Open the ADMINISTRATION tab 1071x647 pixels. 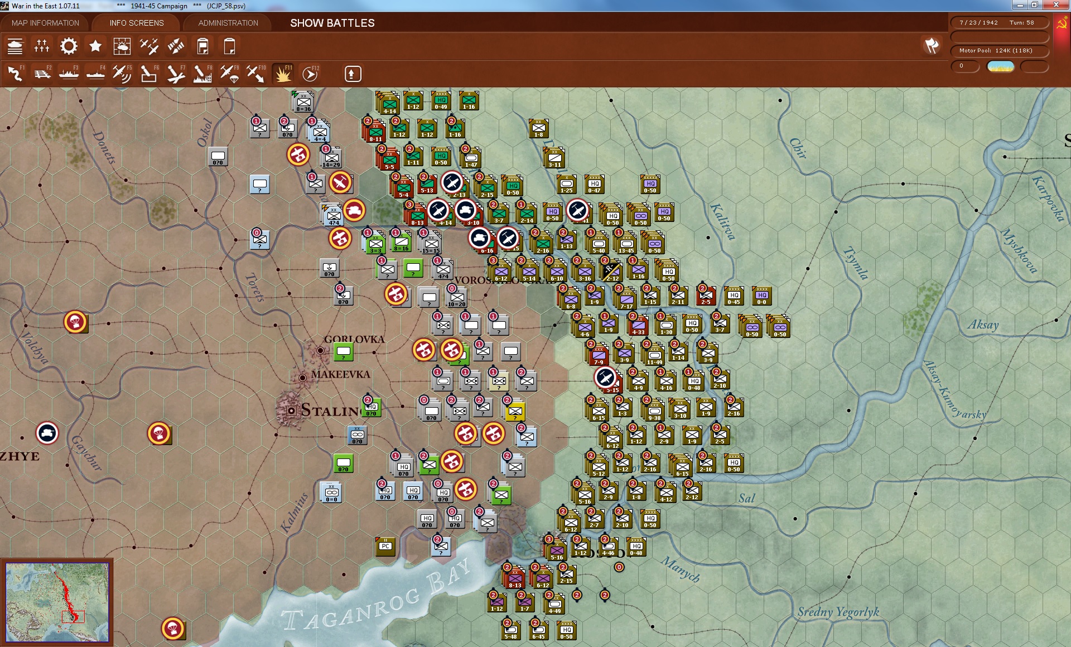[228, 23]
